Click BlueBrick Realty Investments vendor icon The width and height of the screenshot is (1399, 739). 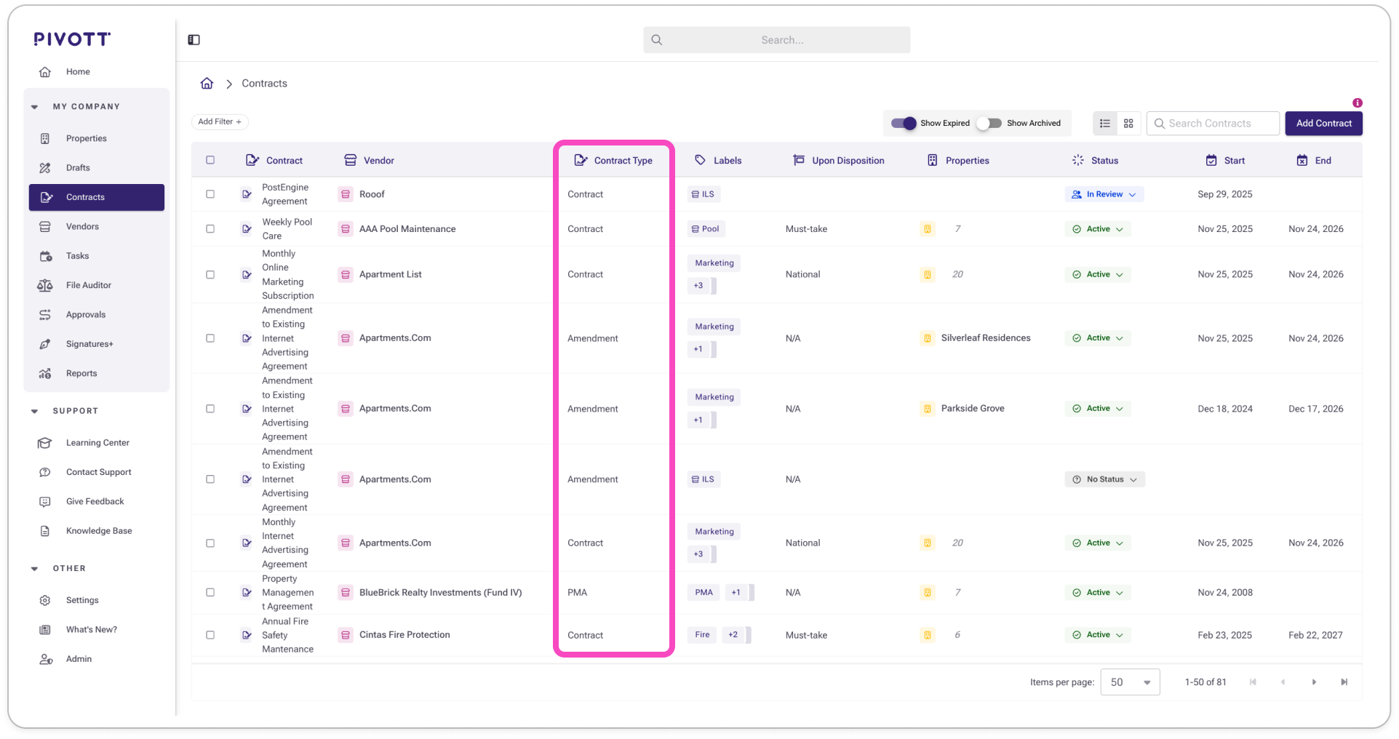point(346,593)
